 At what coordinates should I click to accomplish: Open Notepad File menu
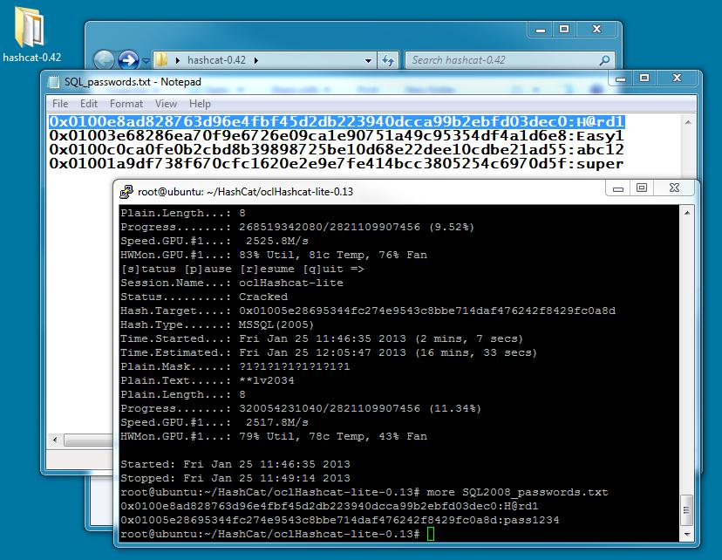point(60,104)
